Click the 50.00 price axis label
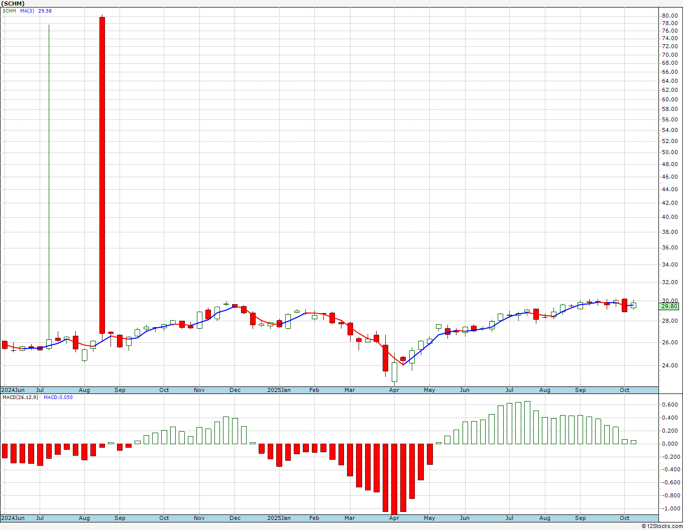Viewport: 683px width, 530px height. click(669, 152)
